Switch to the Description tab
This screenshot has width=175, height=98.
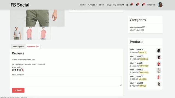(x=19, y=47)
